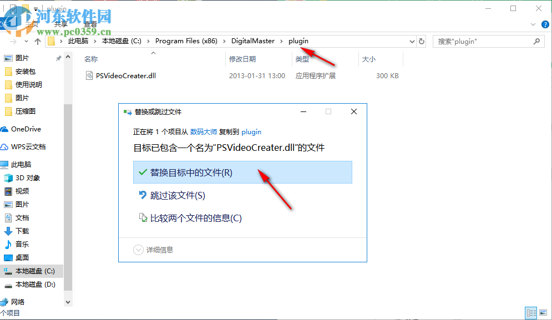This screenshot has width=552, height=320.
Task: Click the sidebar scrollbar down arrow
Action: [x=68, y=302]
